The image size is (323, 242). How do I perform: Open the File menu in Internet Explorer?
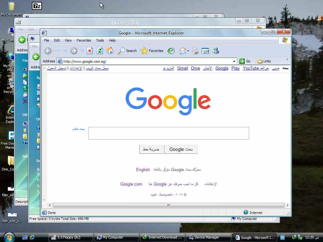click(x=46, y=40)
